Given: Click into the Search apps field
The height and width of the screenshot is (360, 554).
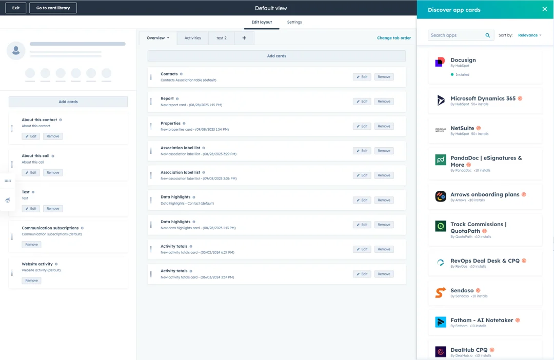Looking at the screenshot, I should [456, 35].
